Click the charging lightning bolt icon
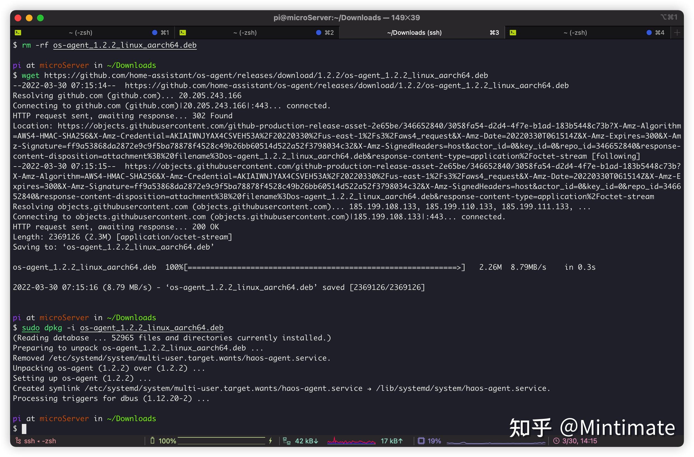The width and height of the screenshot is (694, 457). click(x=270, y=440)
